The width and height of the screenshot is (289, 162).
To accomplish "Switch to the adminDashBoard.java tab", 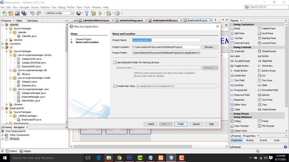I will click(x=96, y=20).
